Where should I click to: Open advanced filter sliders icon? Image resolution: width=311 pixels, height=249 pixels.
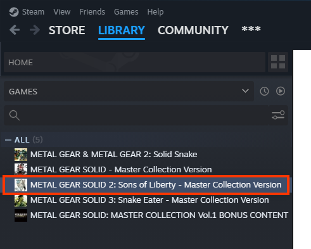tap(278, 115)
